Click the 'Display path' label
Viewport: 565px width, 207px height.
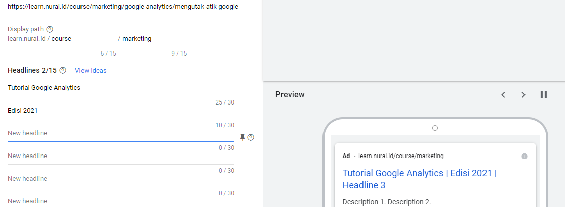[26, 29]
